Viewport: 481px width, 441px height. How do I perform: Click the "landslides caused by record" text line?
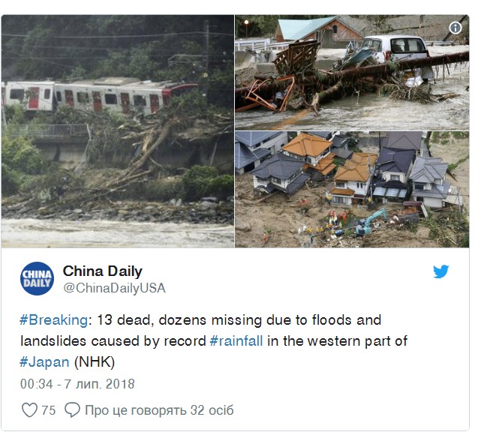(113, 341)
